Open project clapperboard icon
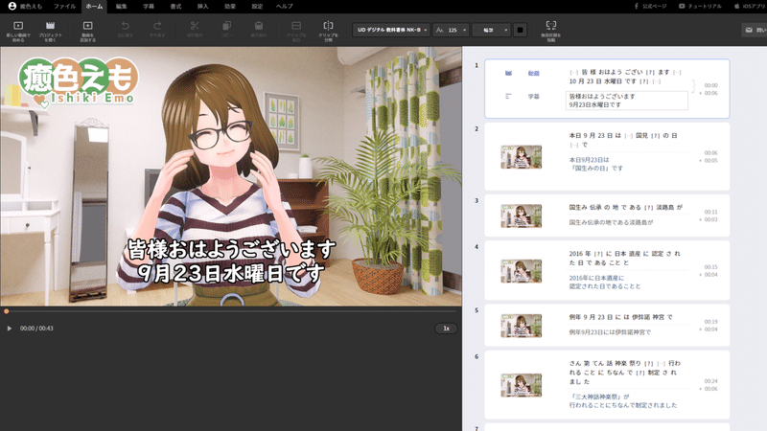This screenshot has height=431, width=767. [x=50, y=26]
